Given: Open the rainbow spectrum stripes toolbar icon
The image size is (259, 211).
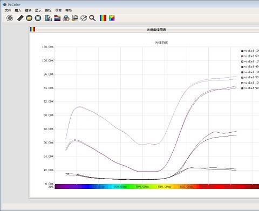Looking at the screenshot, I should (x=103, y=18).
